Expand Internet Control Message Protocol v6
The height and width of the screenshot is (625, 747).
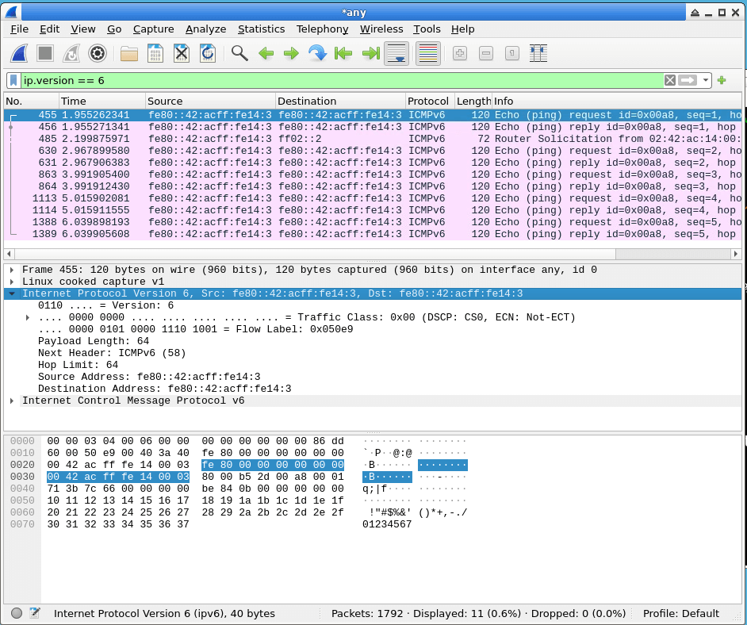click(12, 401)
